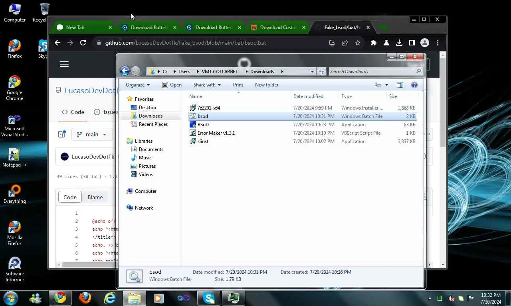Open Skype from the taskbar
This screenshot has height=306, width=511.
209,298
